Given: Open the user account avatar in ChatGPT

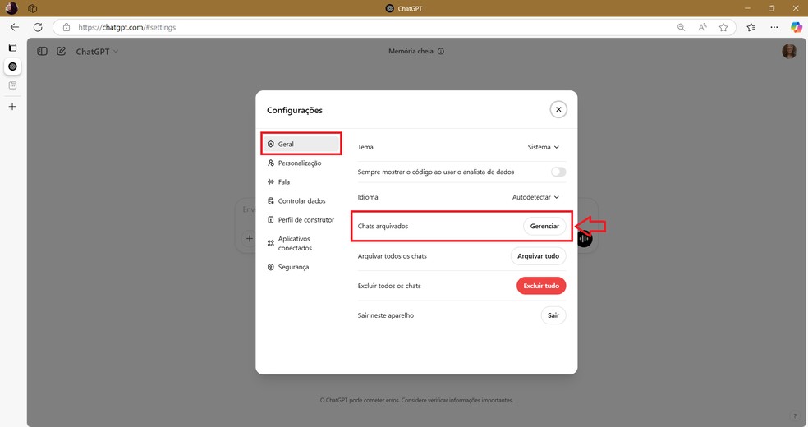Looking at the screenshot, I should pyautogui.click(x=789, y=52).
